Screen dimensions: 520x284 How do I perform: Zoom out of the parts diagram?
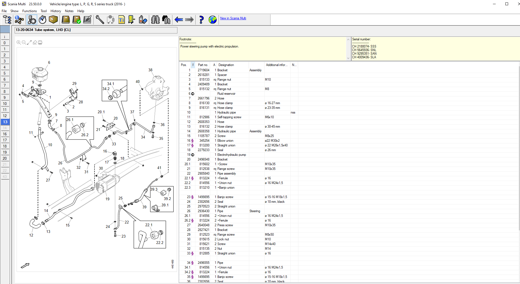tap(24, 43)
